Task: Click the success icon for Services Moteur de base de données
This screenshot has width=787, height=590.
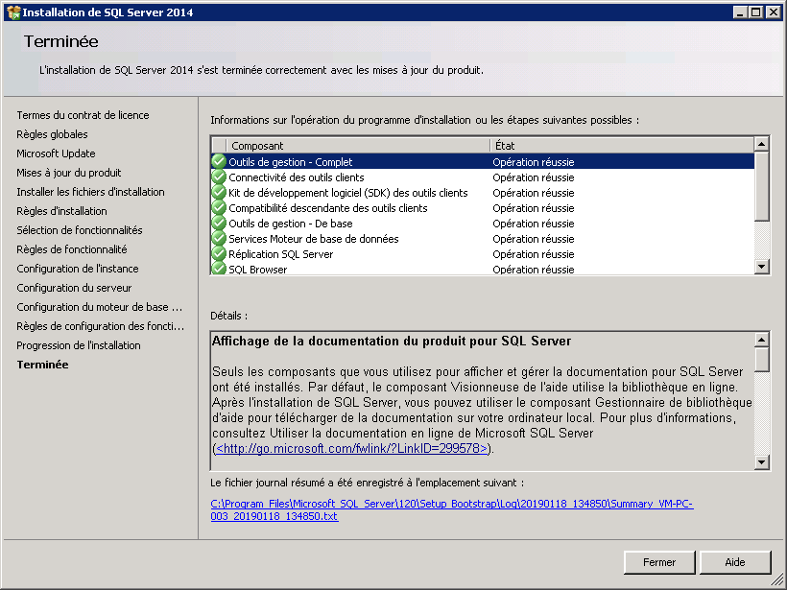Action: click(219, 239)
